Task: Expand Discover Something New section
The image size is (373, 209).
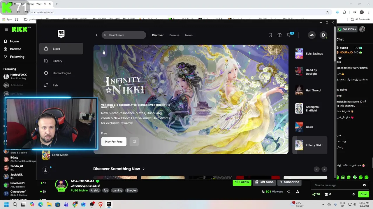Action: 119,169
